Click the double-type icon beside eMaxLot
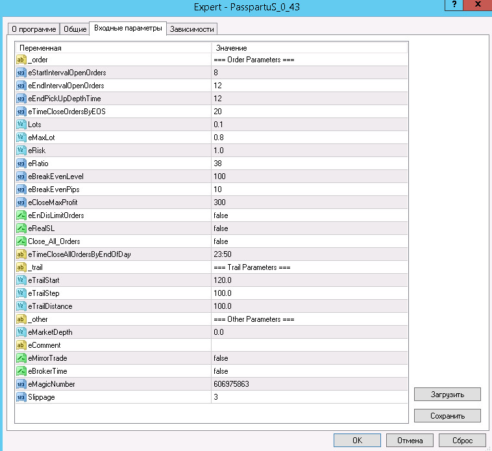The width and height of the screenshot is (492, 451). pyautogui.click(x=21, y=138)
